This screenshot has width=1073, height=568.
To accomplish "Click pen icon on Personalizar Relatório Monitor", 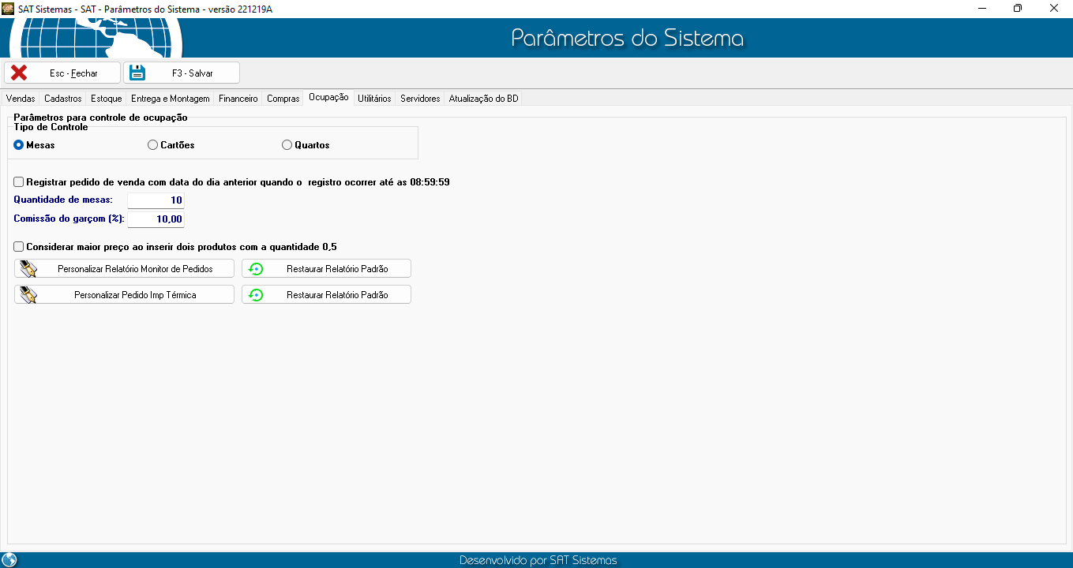I will pyautogui.click(x=28, y=269).
